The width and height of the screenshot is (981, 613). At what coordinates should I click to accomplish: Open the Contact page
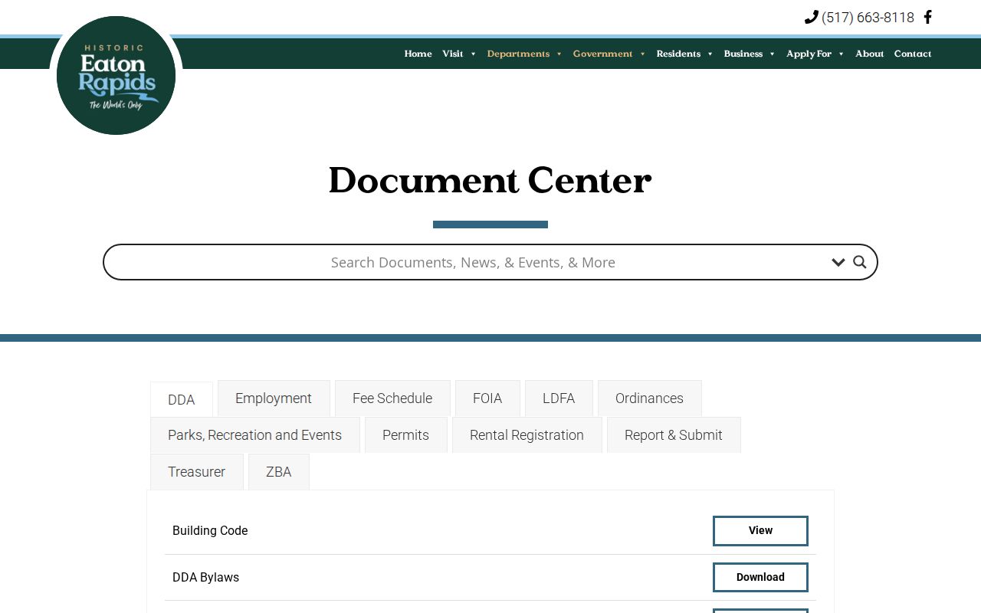pyautogui.click(x=912, y=54)
